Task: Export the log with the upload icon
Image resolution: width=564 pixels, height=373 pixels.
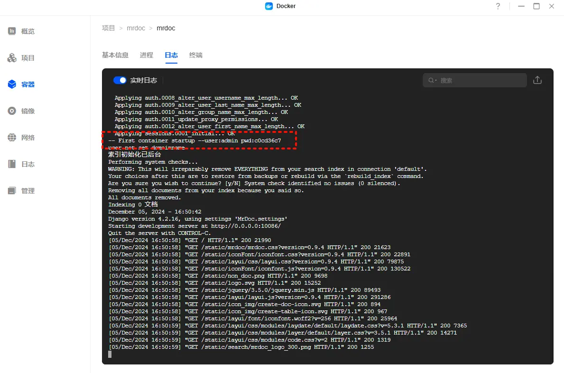Action: pyautogui.click(x=537, y=80)
